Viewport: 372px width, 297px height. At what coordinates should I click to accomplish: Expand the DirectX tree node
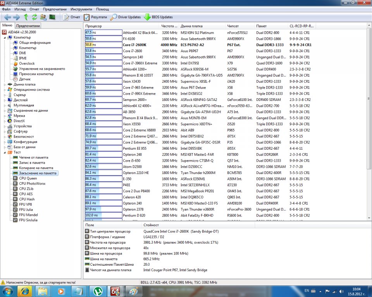tap(5, 121)
